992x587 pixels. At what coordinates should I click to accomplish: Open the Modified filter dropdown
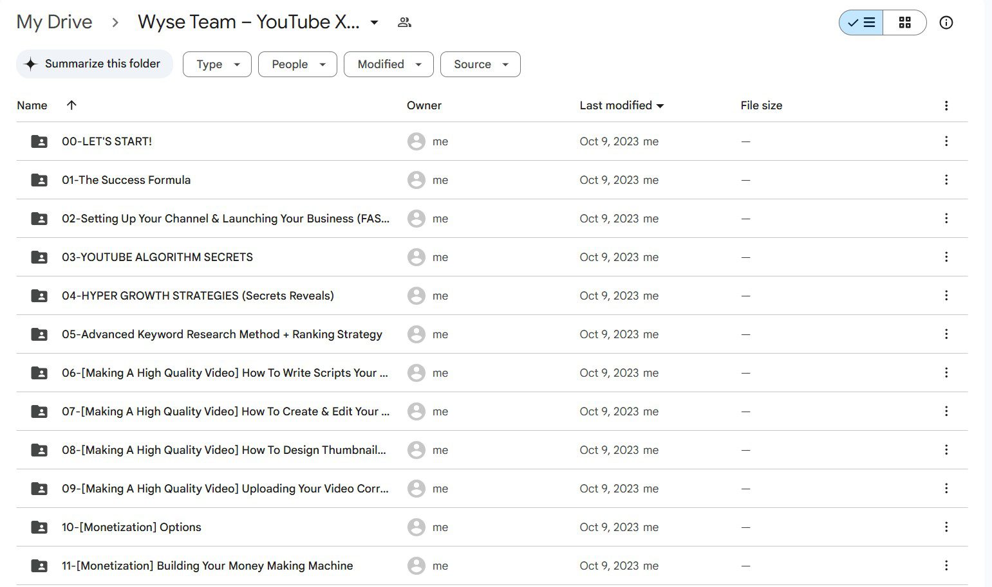point(389,64)
